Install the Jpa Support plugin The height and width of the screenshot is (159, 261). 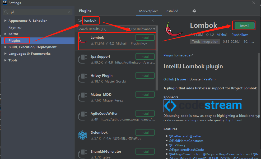[x=145, y=56]
